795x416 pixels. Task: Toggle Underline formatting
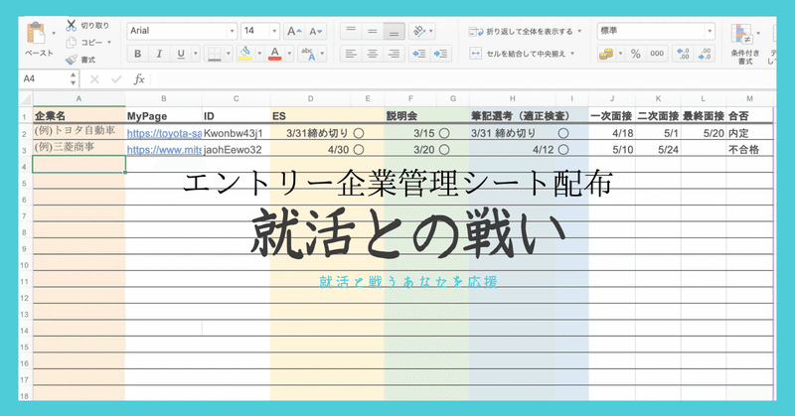(x=181, y=54)
